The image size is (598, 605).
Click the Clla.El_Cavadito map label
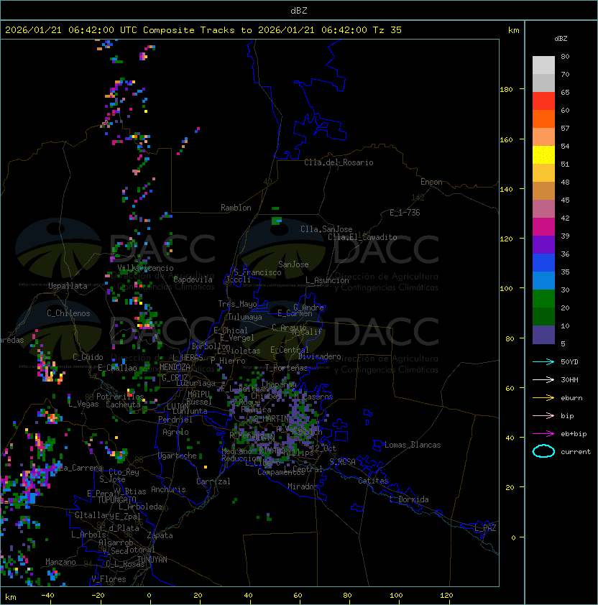(x=362, y=237)
